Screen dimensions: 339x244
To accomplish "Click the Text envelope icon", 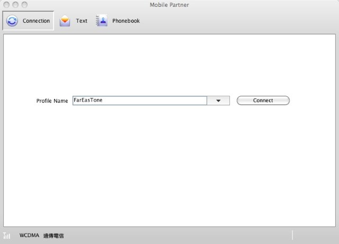I will 65,21.
